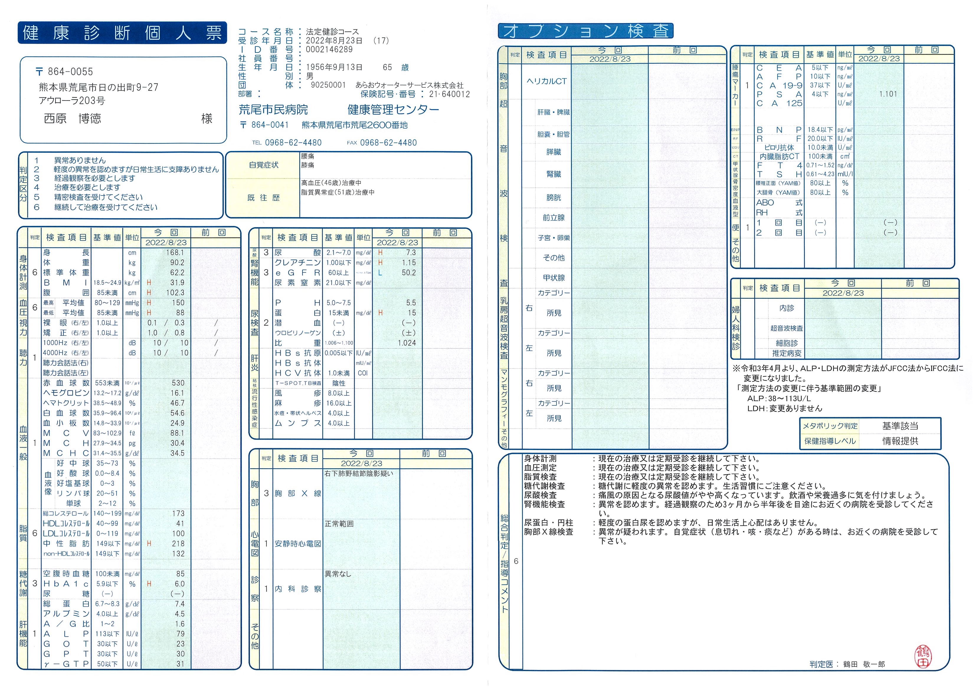Click the PSA result value 1.101
Image resolution: width=977 pixels, height=690 pixels.
[888, 94]
